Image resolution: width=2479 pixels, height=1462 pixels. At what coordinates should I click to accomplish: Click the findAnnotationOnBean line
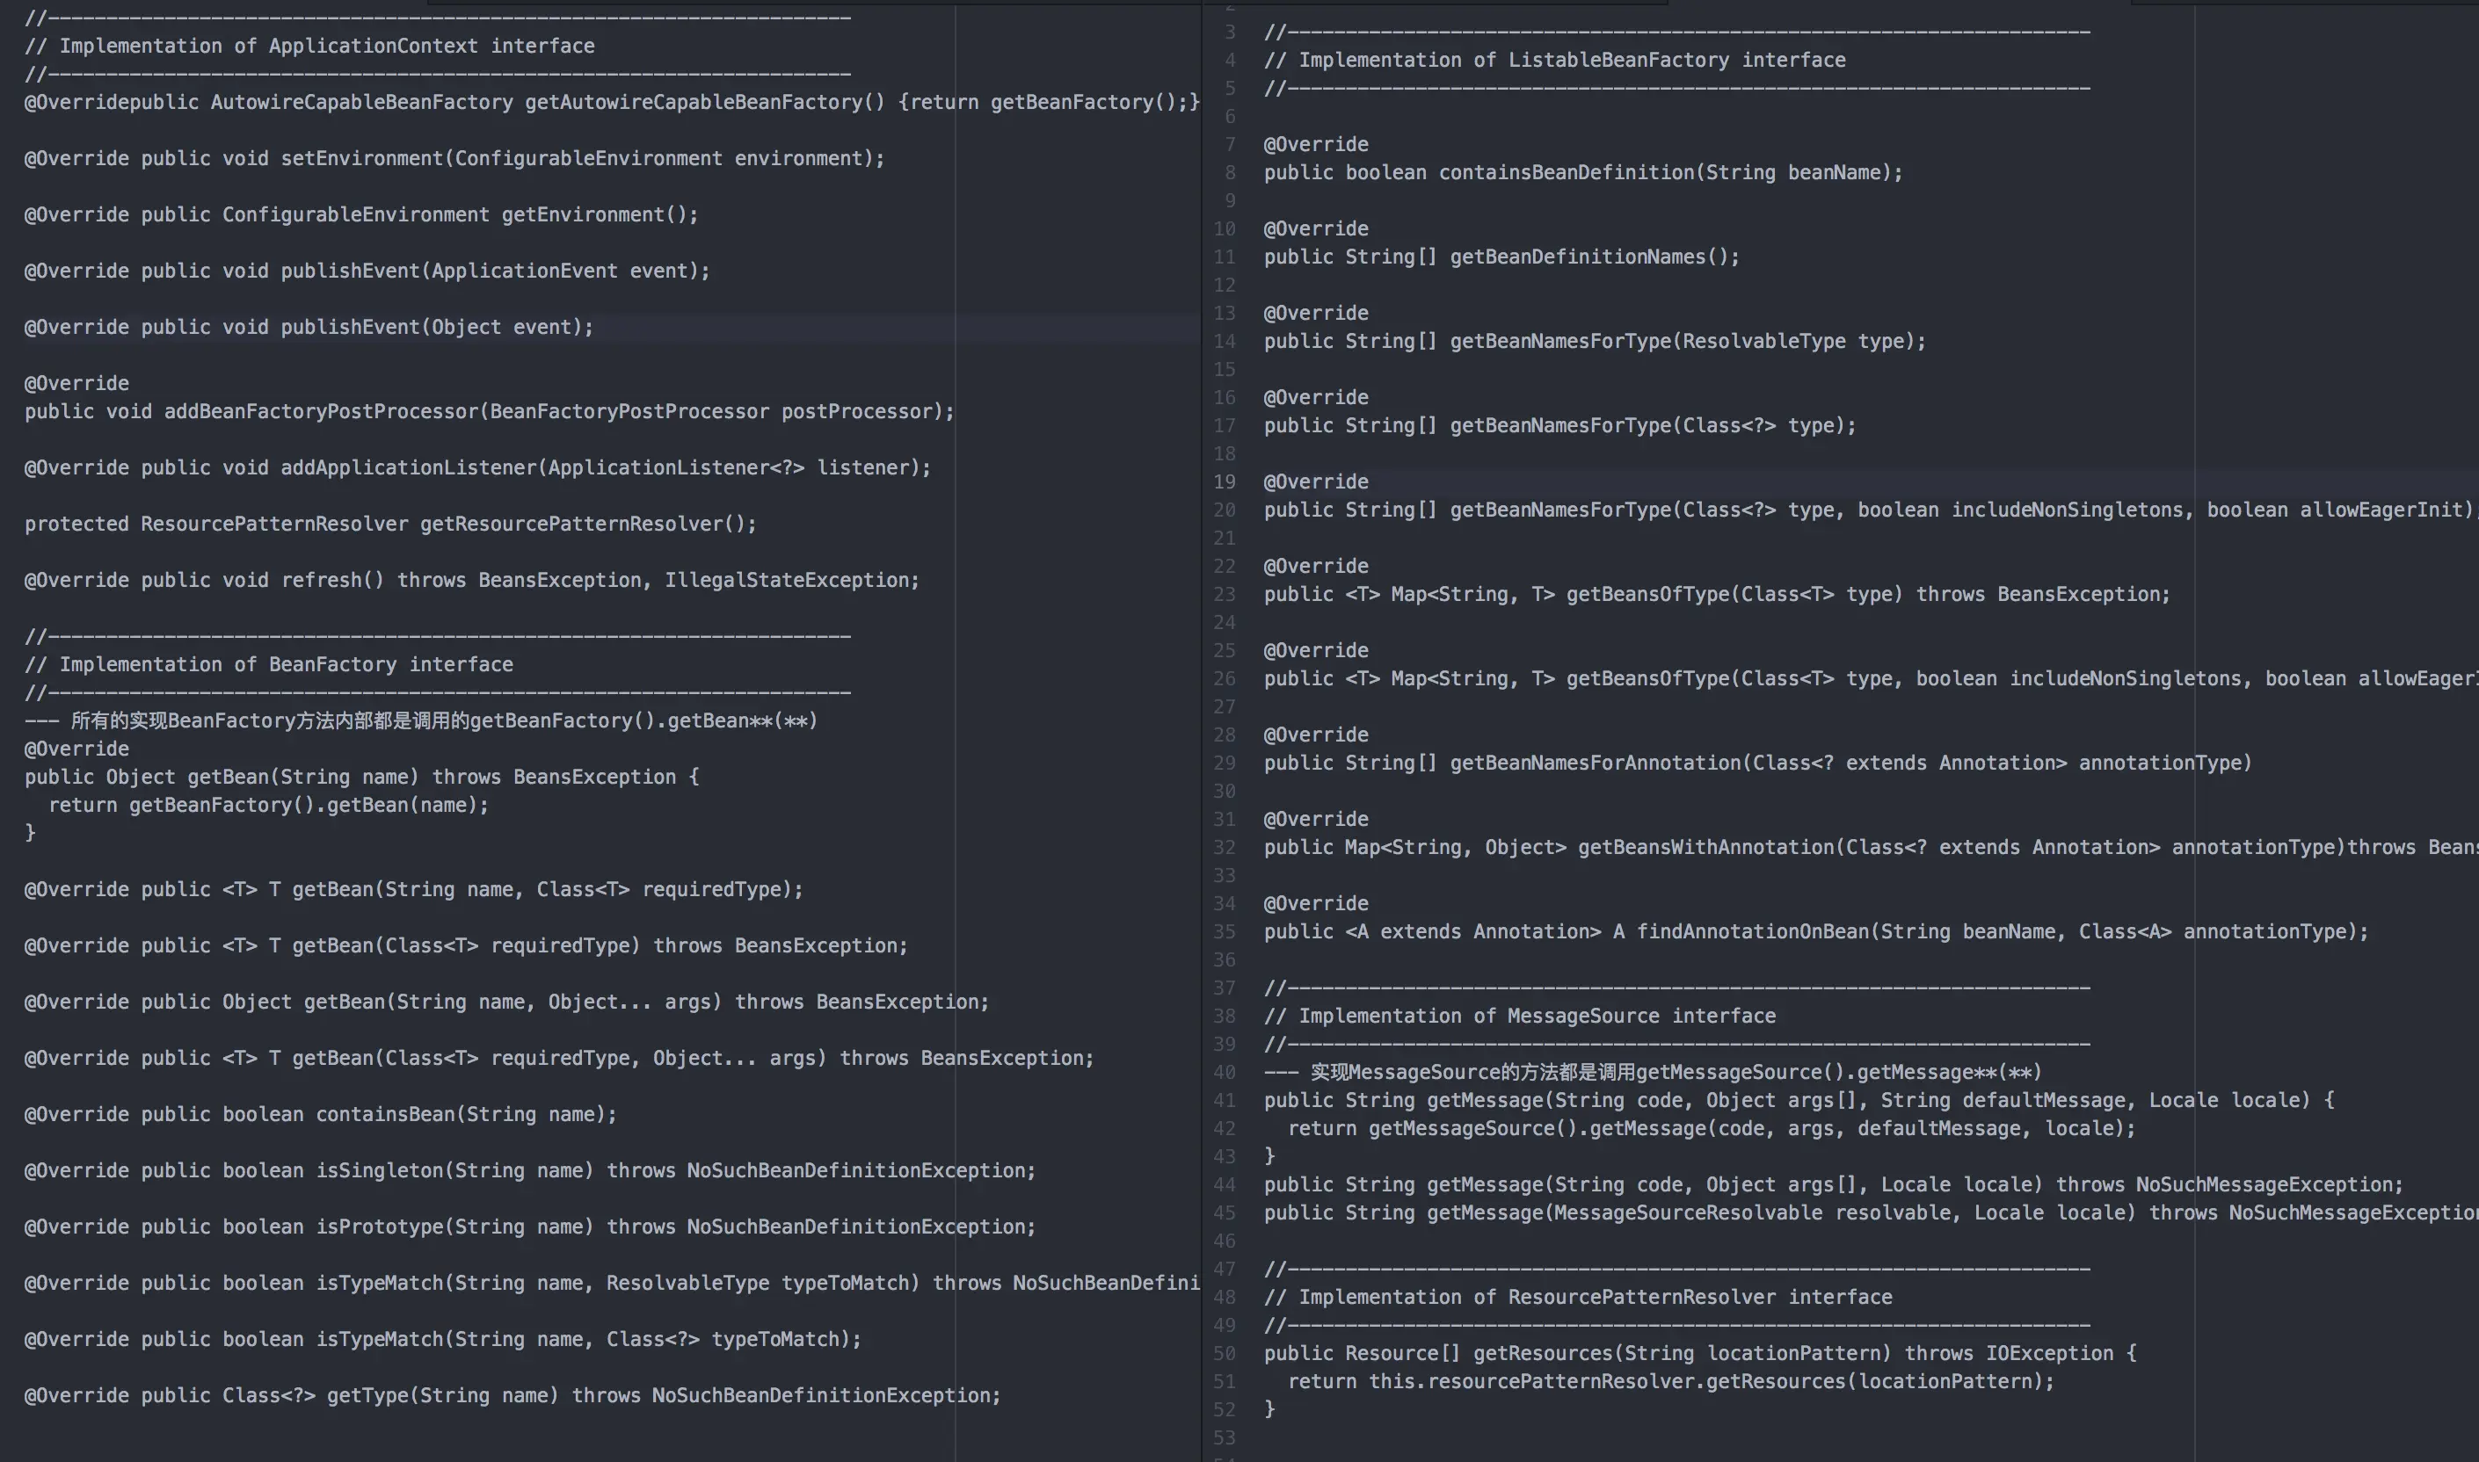[x=1815, y=931]
